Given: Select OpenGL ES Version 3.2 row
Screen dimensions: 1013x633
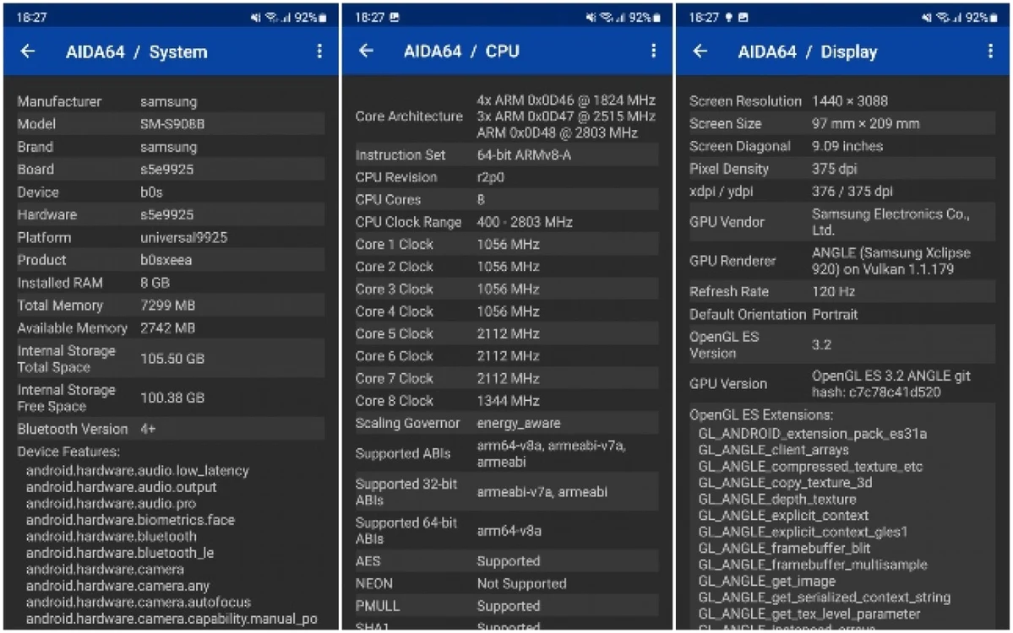Looking at the screenshot, I should point(841,345).
